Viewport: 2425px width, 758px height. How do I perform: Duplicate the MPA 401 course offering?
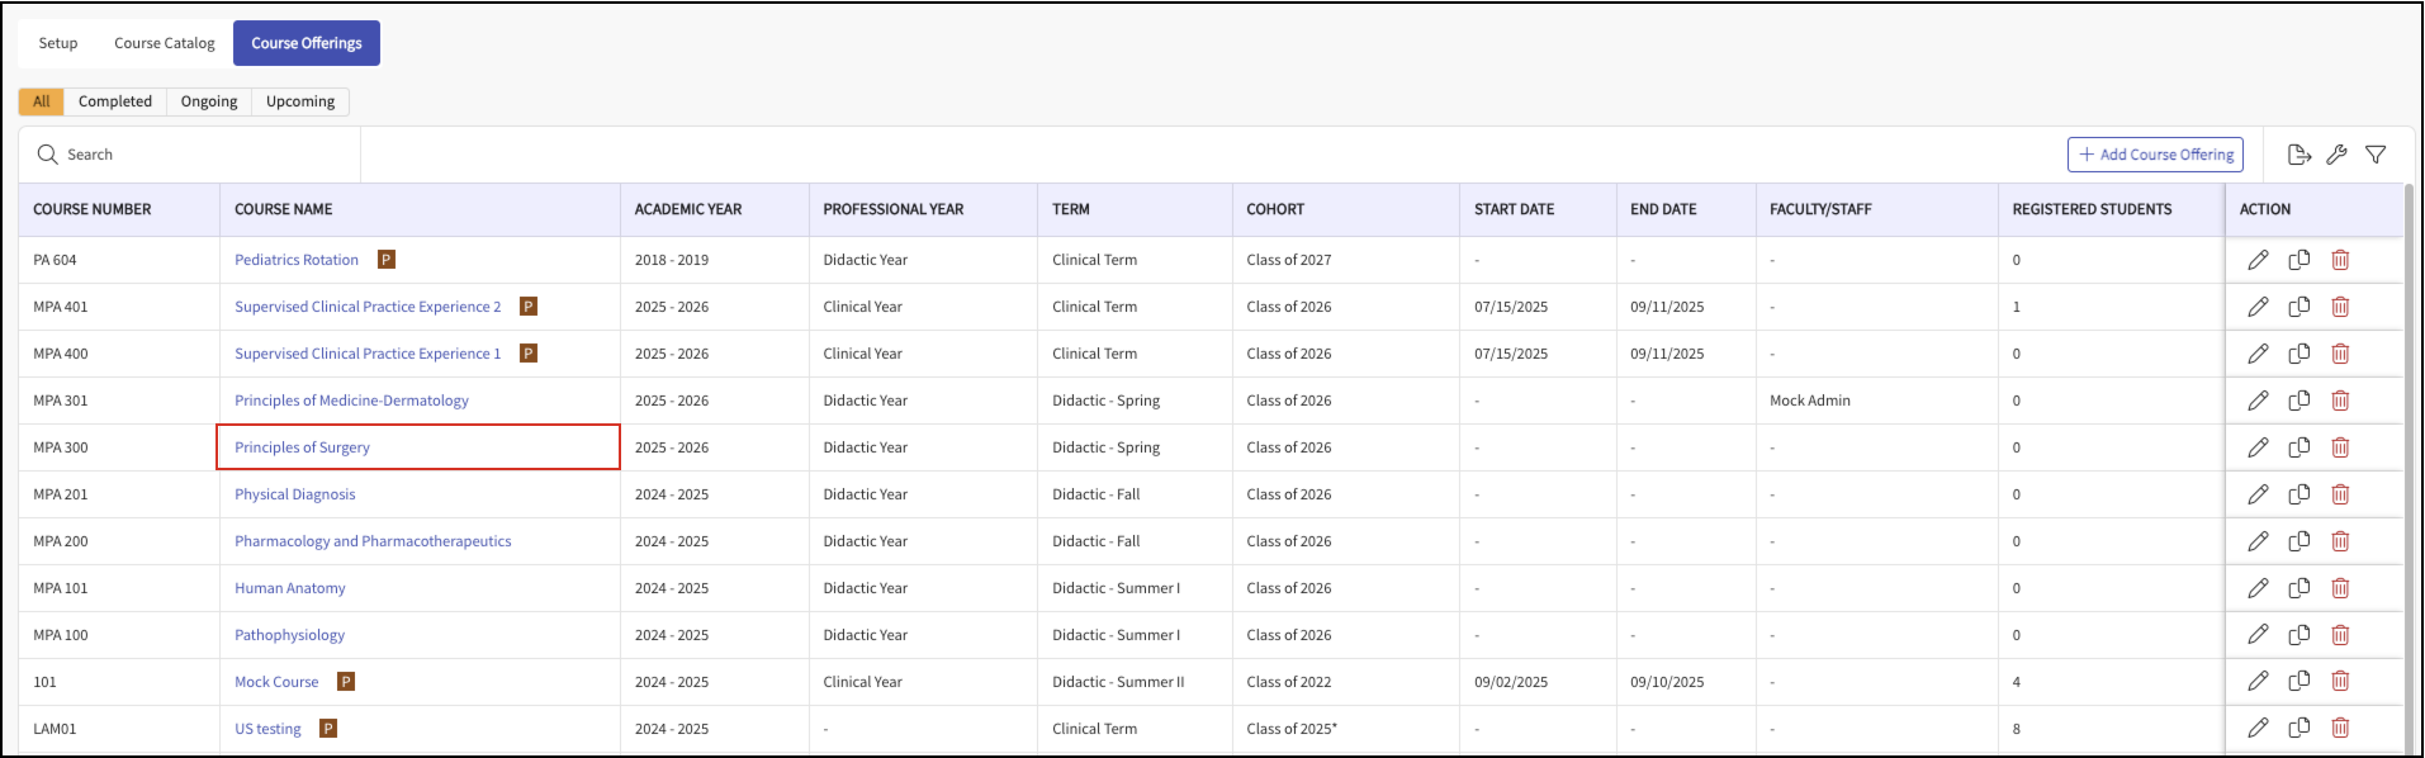pyautogui.click(x=2299, y=307)
